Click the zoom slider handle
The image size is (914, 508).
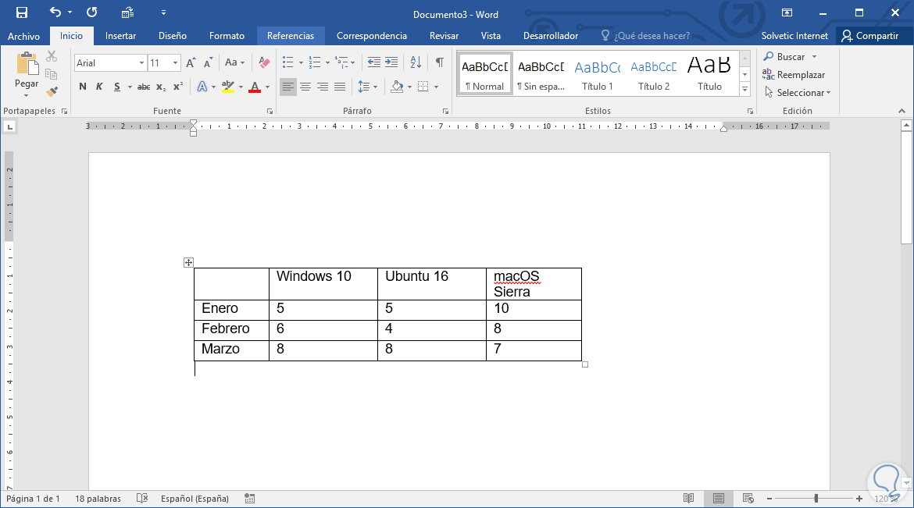(816, 499)
